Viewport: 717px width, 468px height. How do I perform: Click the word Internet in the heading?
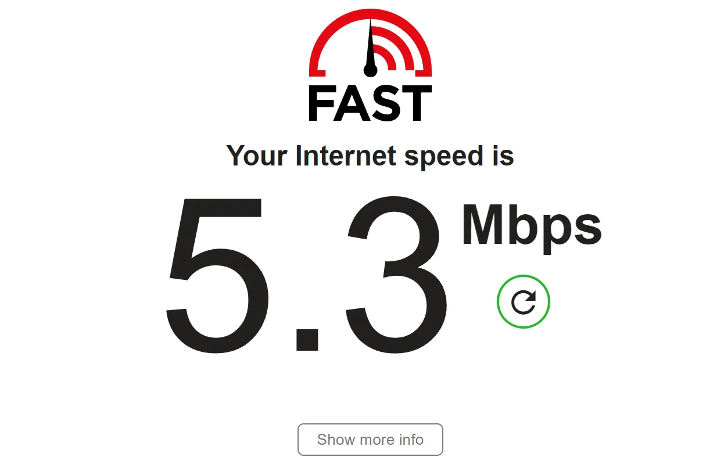click(346, 156)
